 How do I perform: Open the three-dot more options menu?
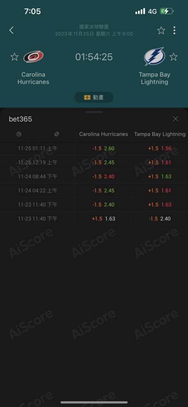(174, 31)
